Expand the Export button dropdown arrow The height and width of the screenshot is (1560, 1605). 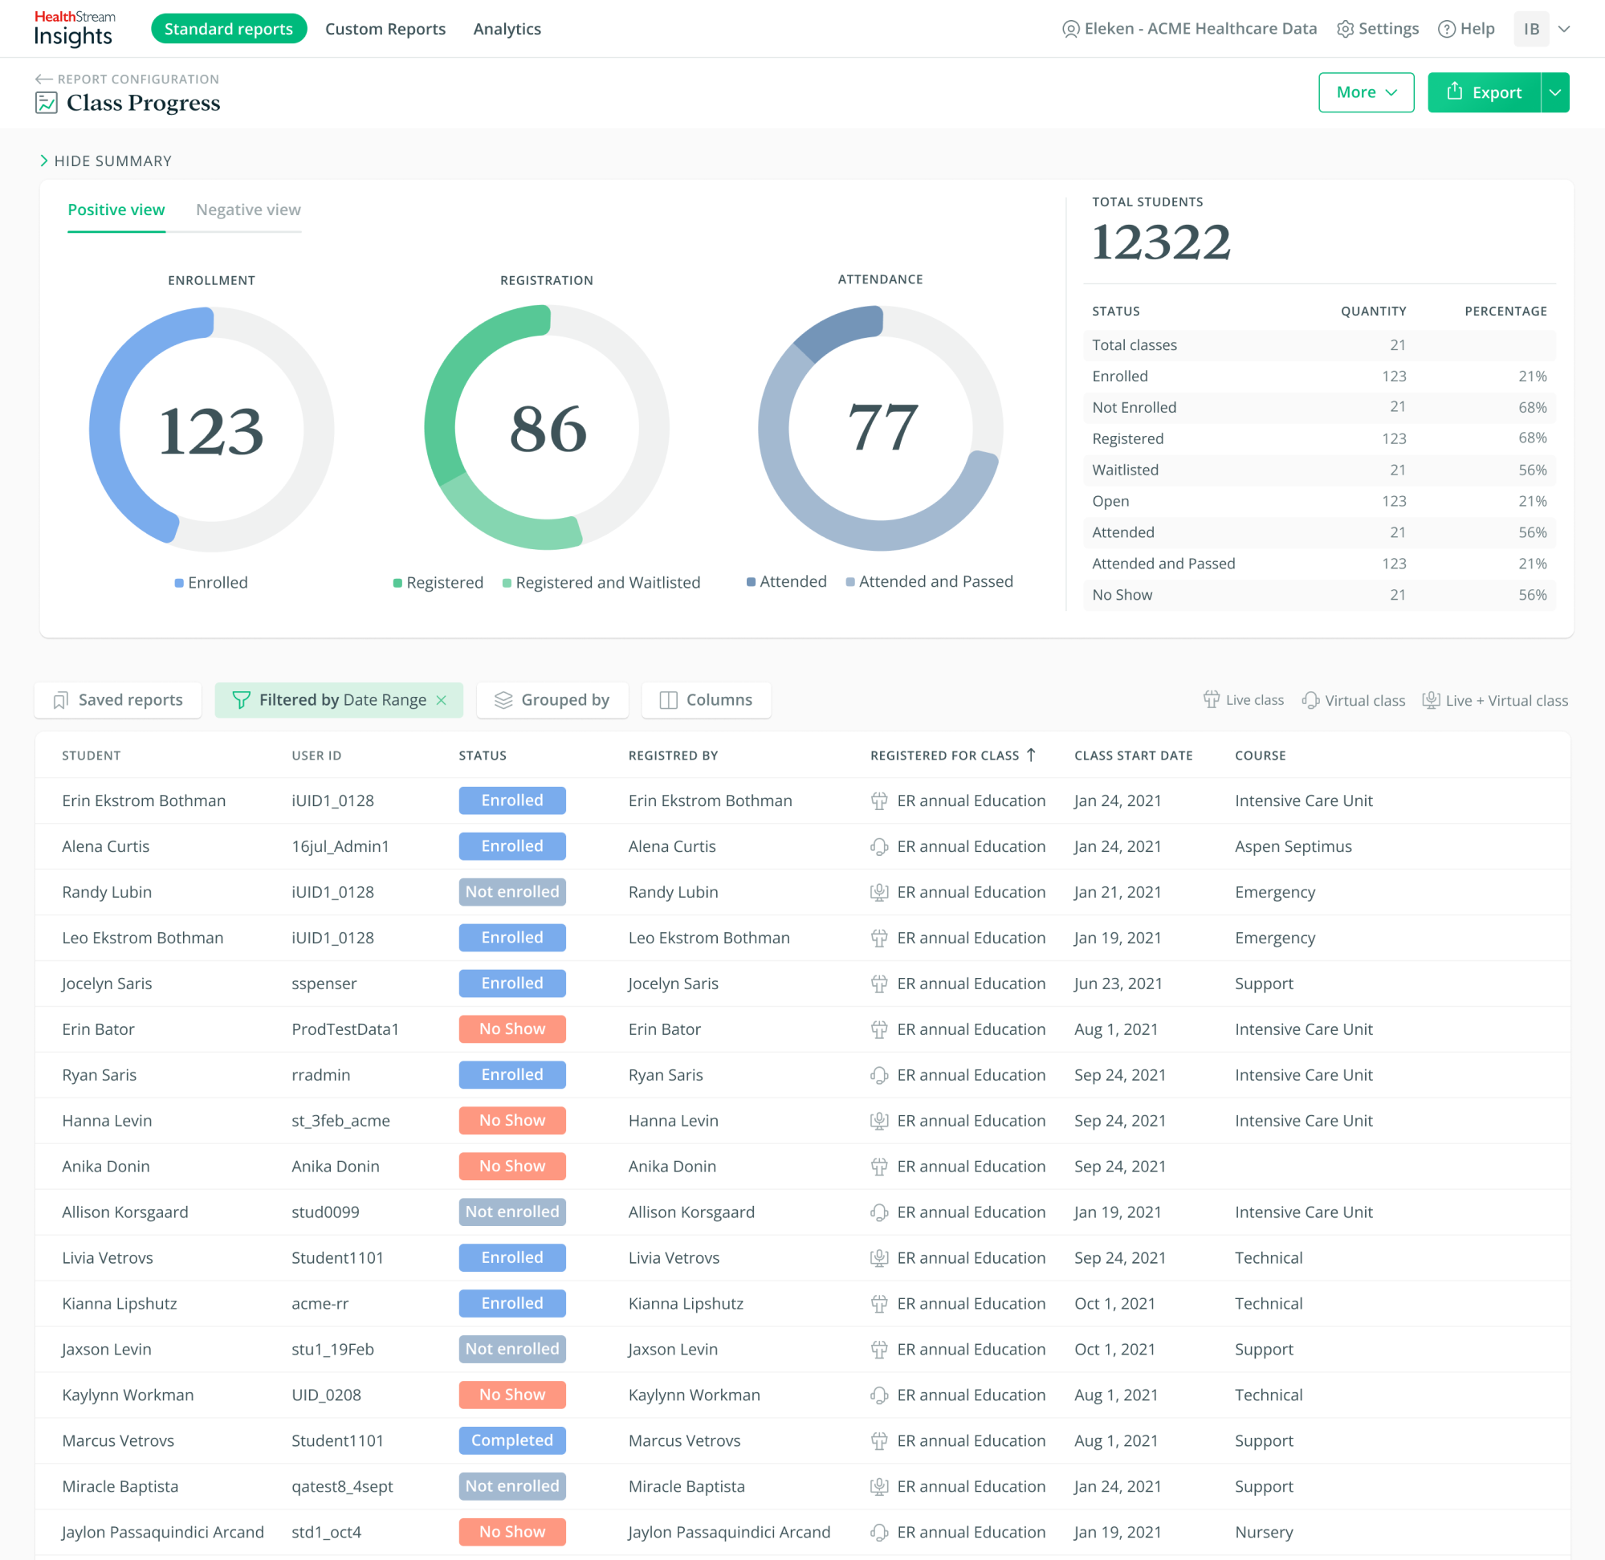click(x=1555, y=92)
